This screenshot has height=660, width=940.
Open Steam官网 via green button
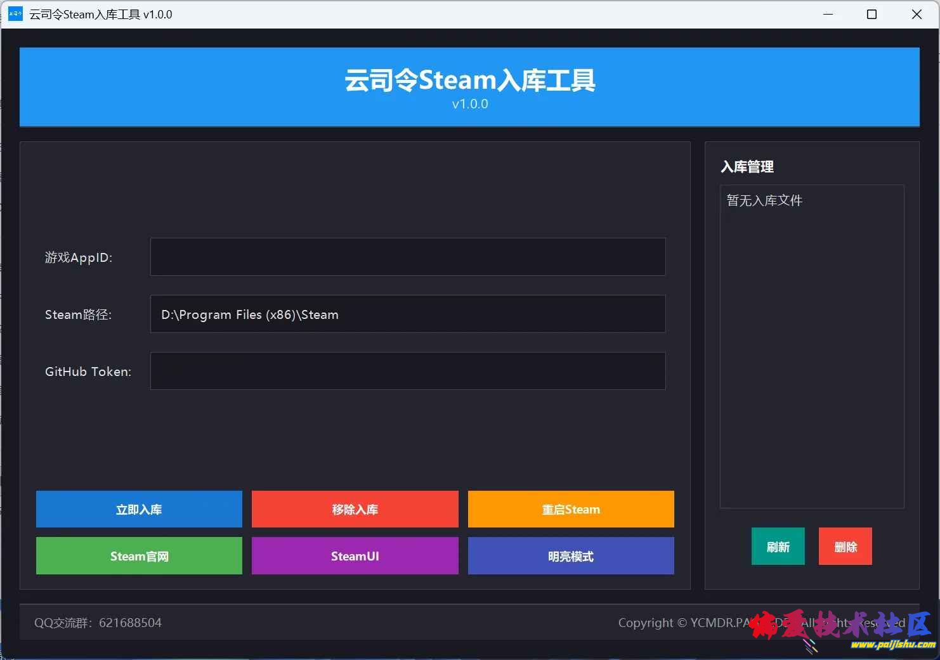139,556
